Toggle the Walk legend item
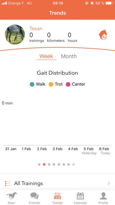 pos(38,84)
